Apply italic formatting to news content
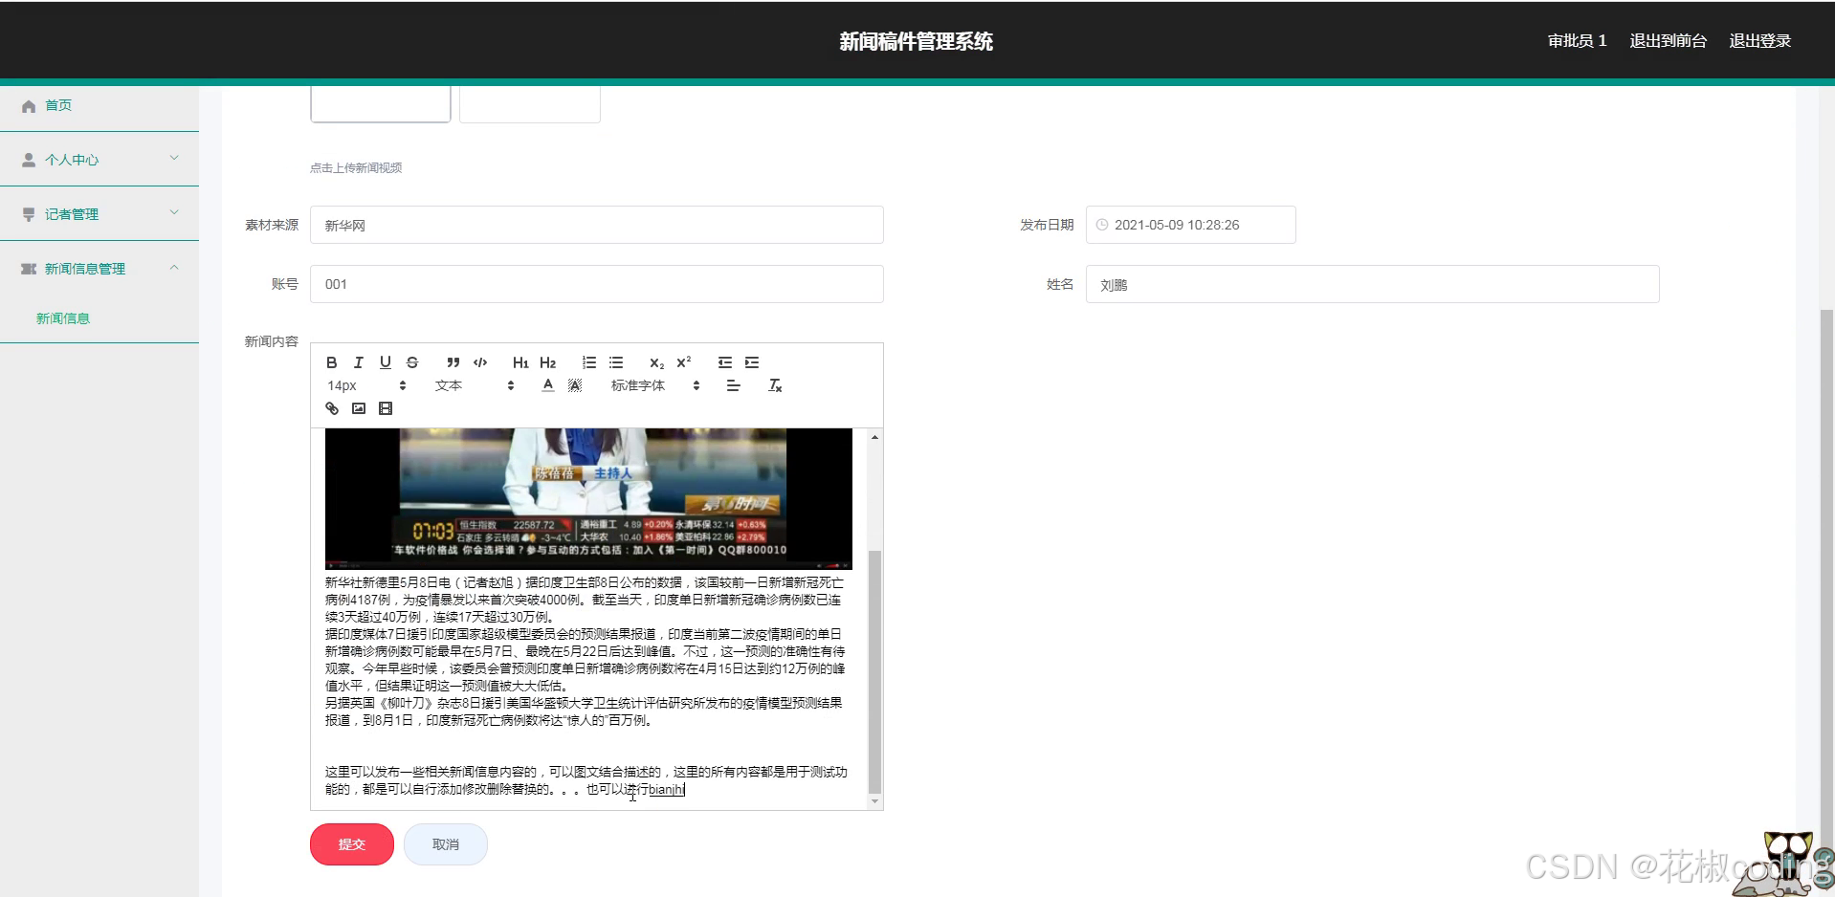Viewport: 1835px width, 897px height. coord(358,362)
